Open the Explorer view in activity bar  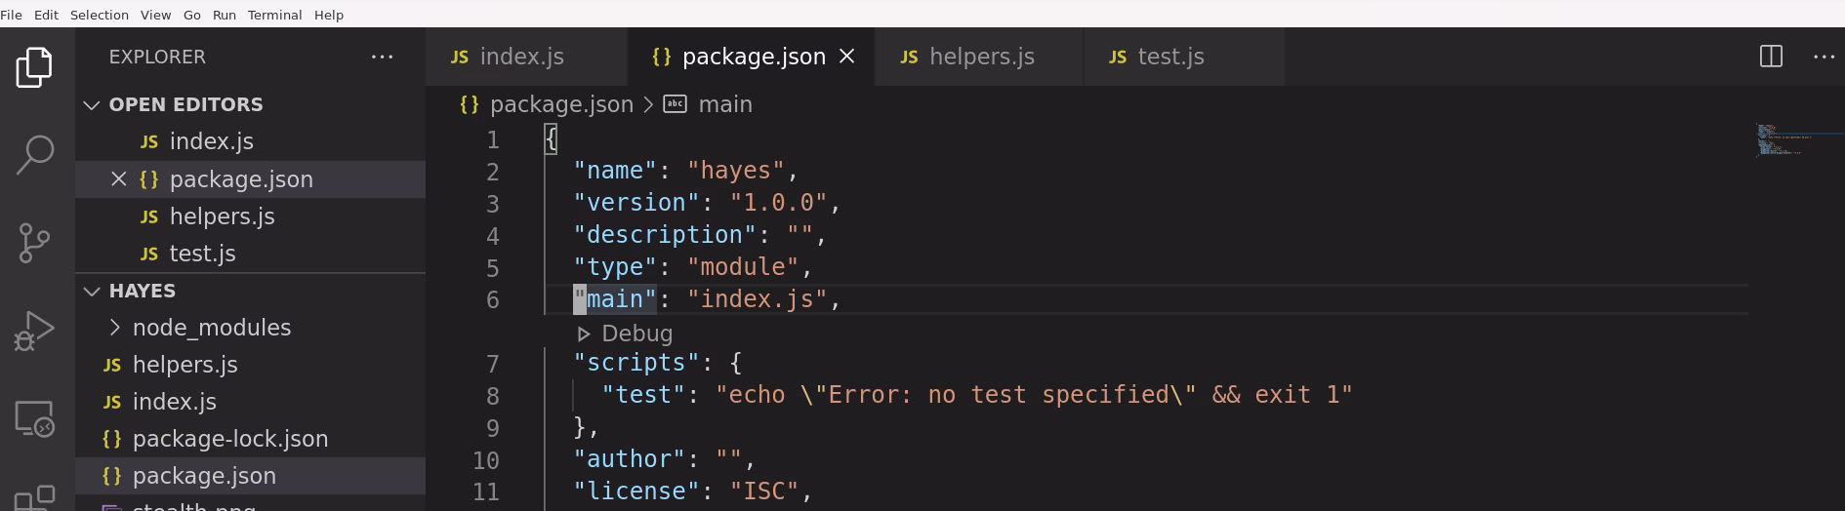click(x=35, y=67)
